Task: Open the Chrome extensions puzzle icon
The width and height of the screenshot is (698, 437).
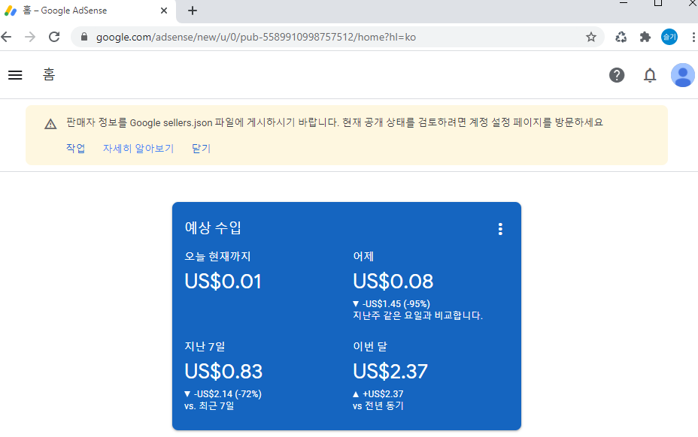Action: (x=645, y=37)
